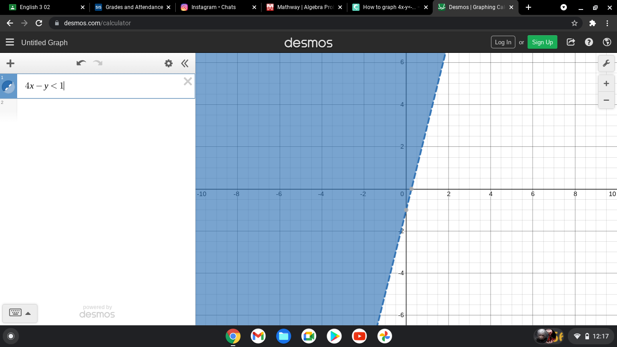
Task: Click the Log In button
Action: [503, 42]
